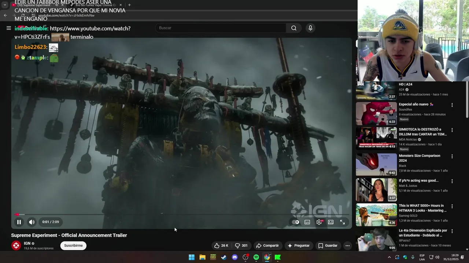This screenshot has width=469, height=263.
Task: Open Kick app from taskbar
Action: point(278,258)
